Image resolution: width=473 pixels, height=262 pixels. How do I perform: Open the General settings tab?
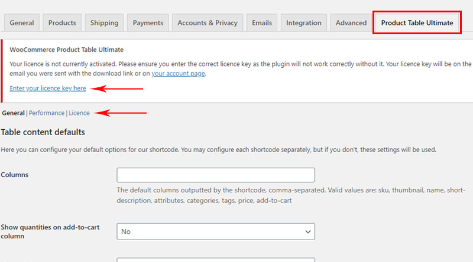coord(22,22)
